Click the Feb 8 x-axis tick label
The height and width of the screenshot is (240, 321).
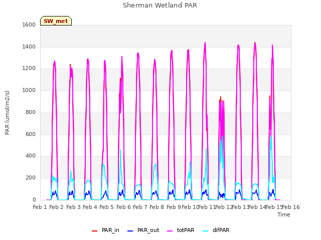[x=157, y=207]
